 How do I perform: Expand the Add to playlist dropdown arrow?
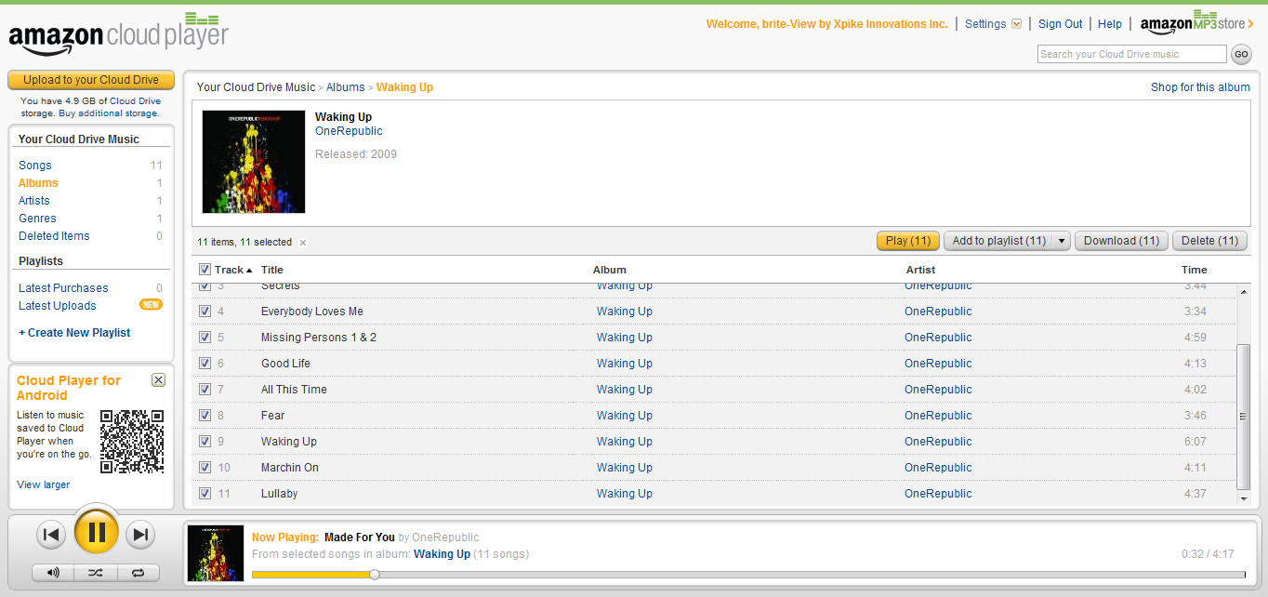point(1062,241)
